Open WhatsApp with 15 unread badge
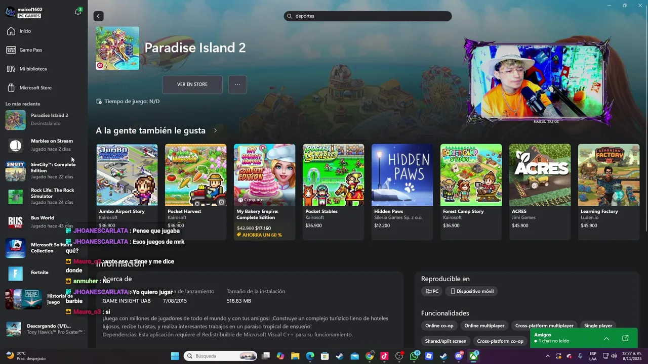The width and height of the screenshot is (648, 364). coord(415,356)
